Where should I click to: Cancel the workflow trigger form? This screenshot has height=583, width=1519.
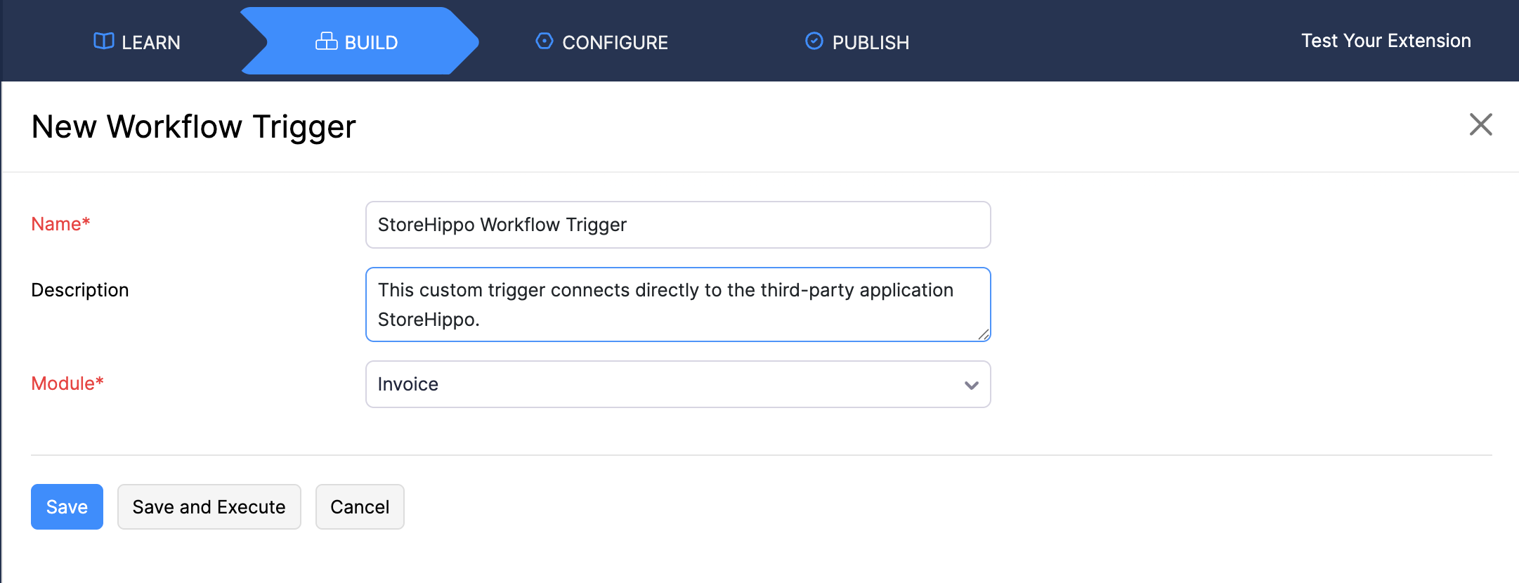pyautogui.click(x=360, y=506)
